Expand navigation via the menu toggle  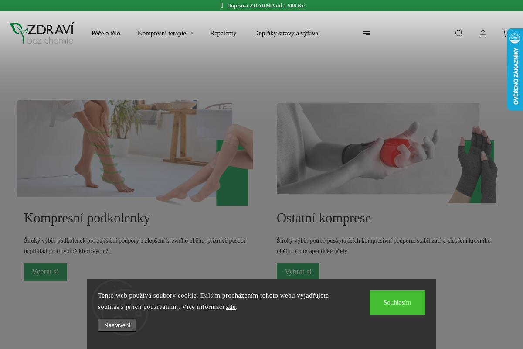point(366,33)
